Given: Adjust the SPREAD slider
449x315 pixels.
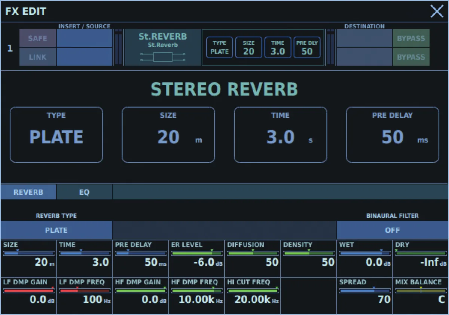Looking at the screenshot, I should [365, 290].
